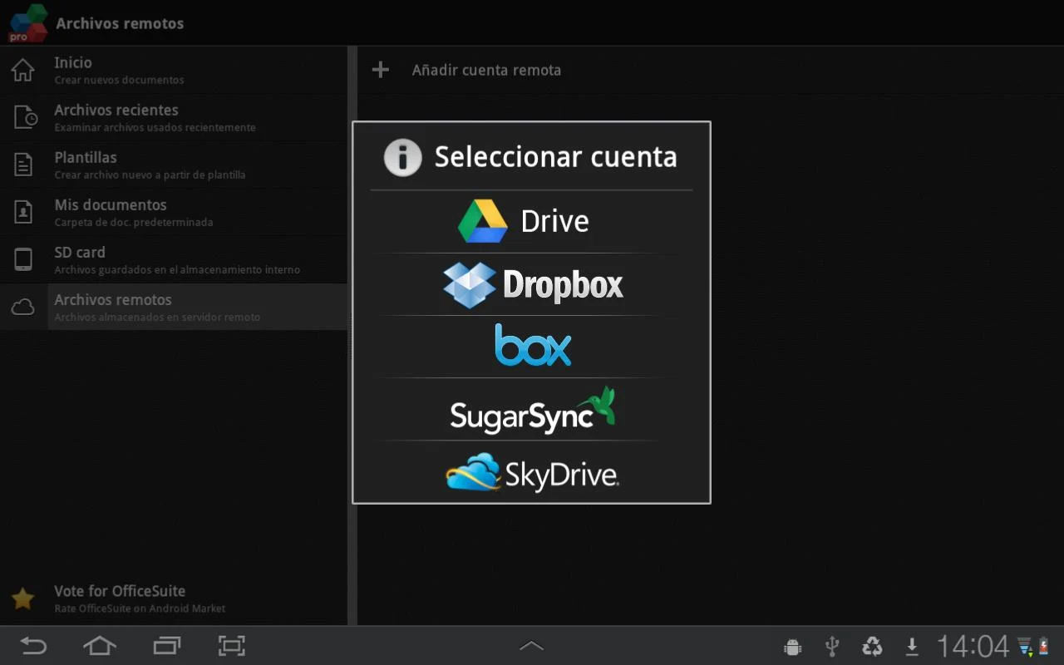Click 'Crear archivo nuevo a partir de plantilla'
This screenshot has width=1064, height=665.
point(150,175)
